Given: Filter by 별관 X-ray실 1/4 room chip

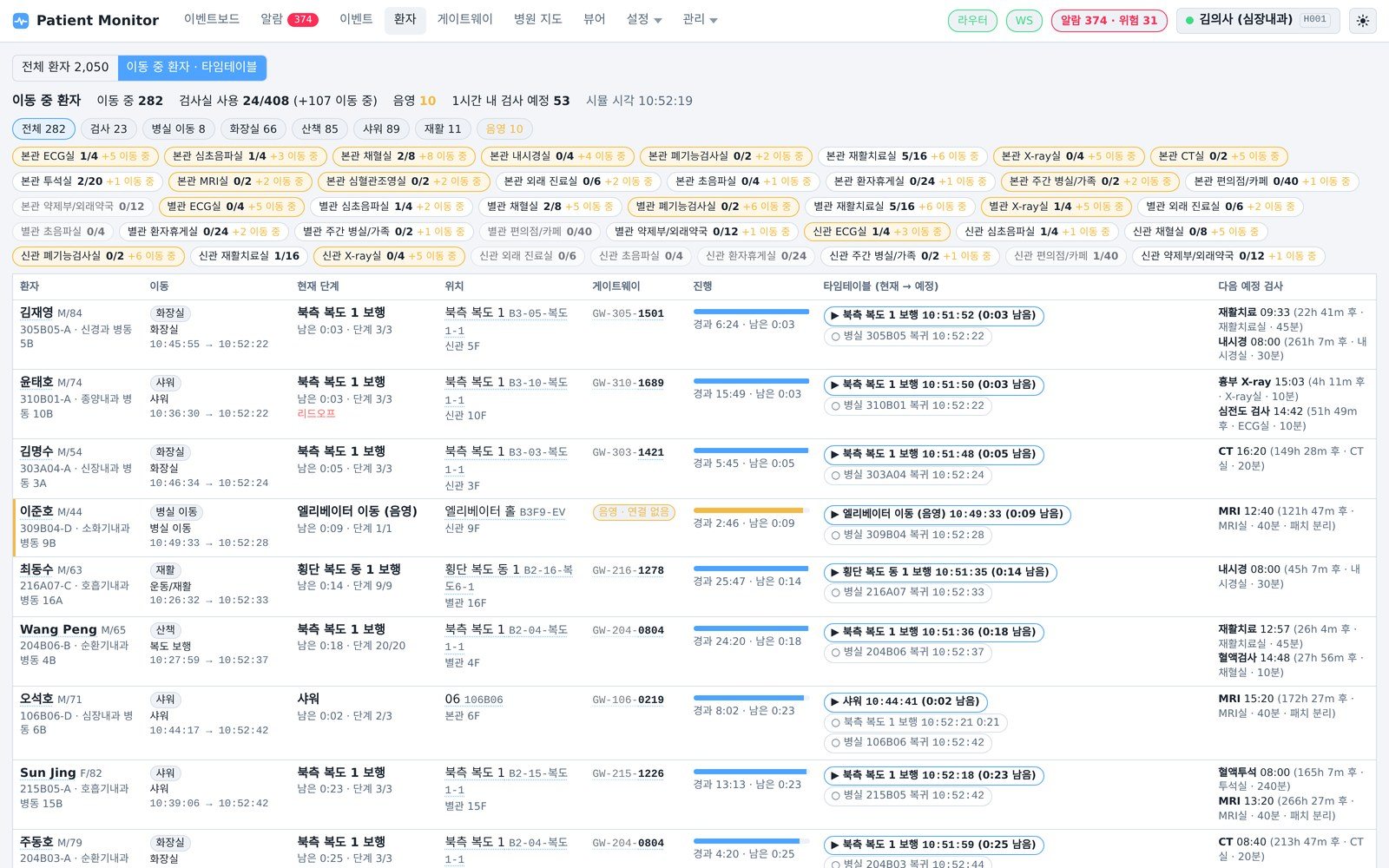Looking at the screenshot, I should [1057, 207].
